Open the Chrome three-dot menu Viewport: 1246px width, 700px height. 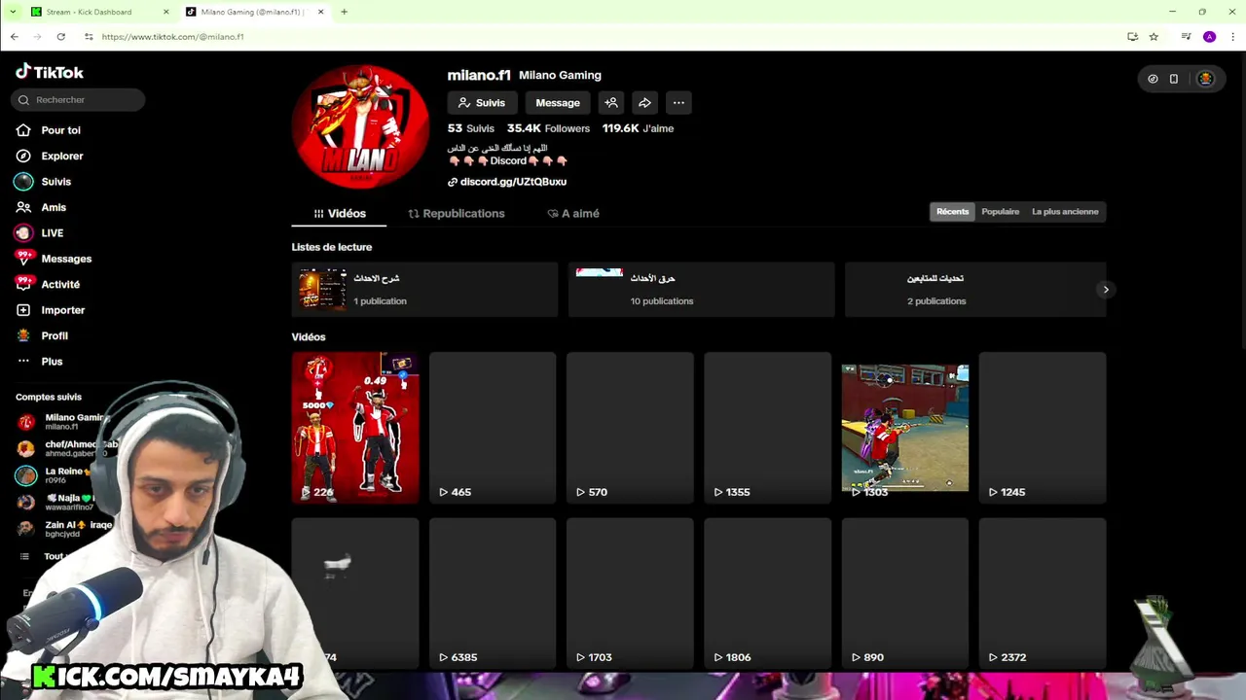click(x=1233, y=37)
